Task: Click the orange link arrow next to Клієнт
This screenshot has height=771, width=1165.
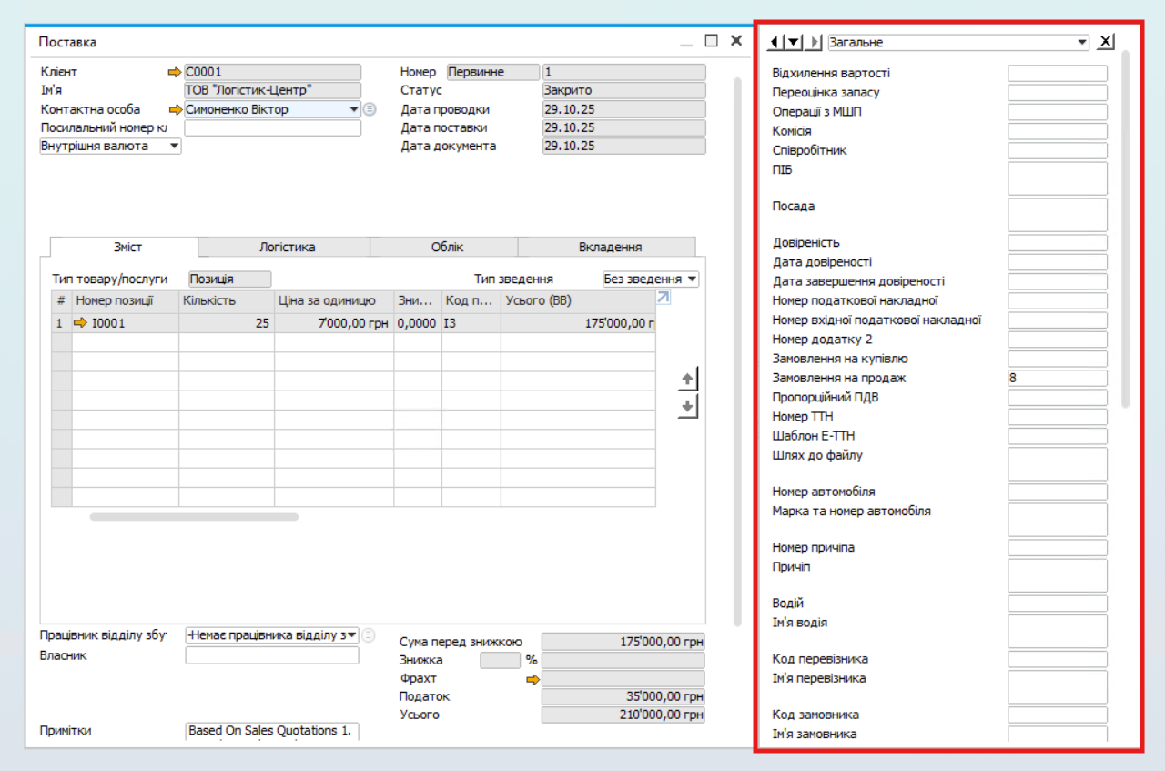Action: (x=175, y=72)
